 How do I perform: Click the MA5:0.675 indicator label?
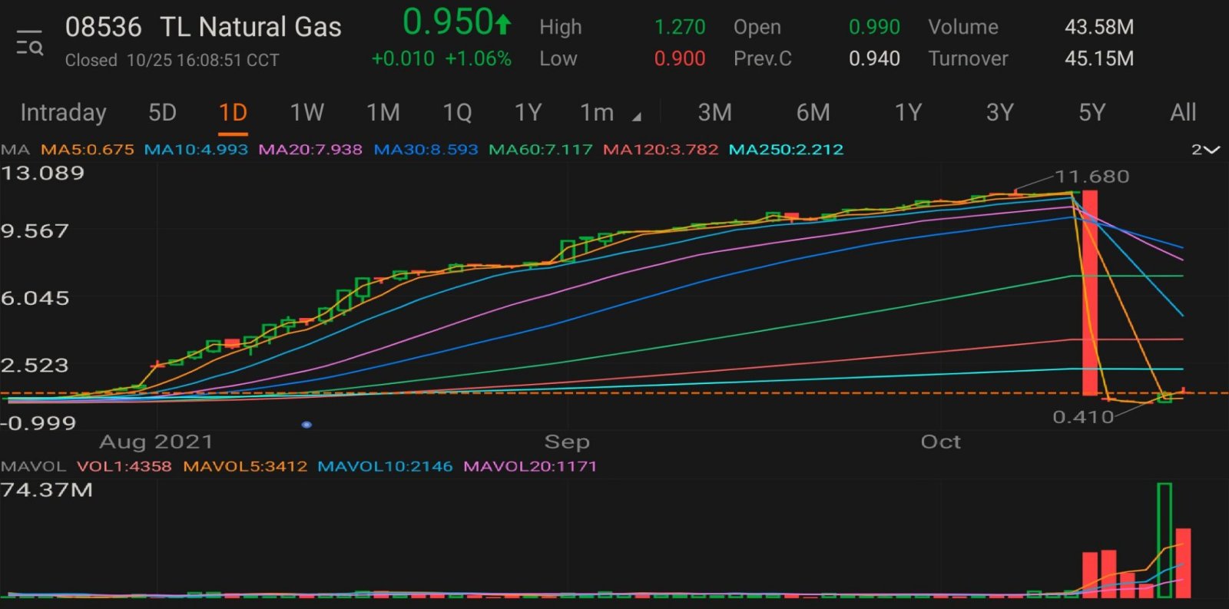click(x=87, y=150)
